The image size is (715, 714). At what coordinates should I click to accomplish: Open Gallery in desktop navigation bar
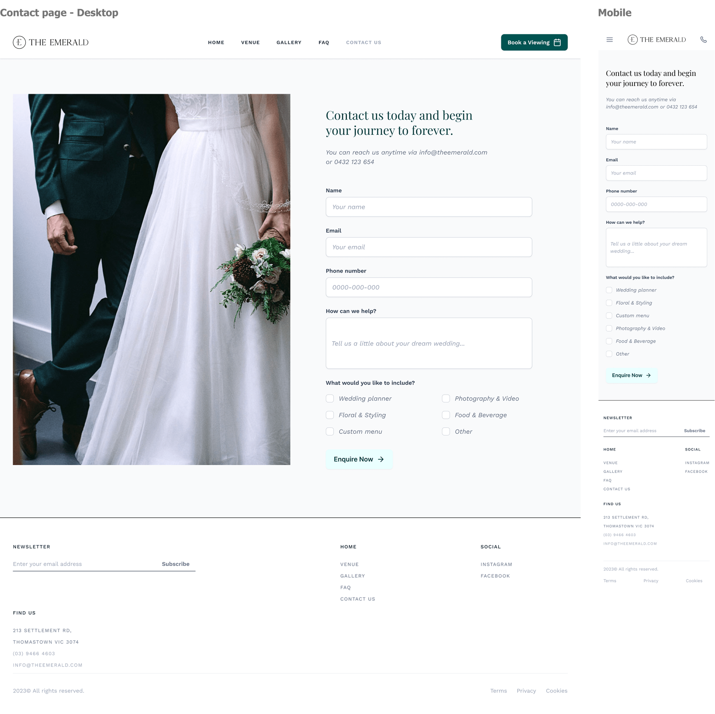coord(289,42)
